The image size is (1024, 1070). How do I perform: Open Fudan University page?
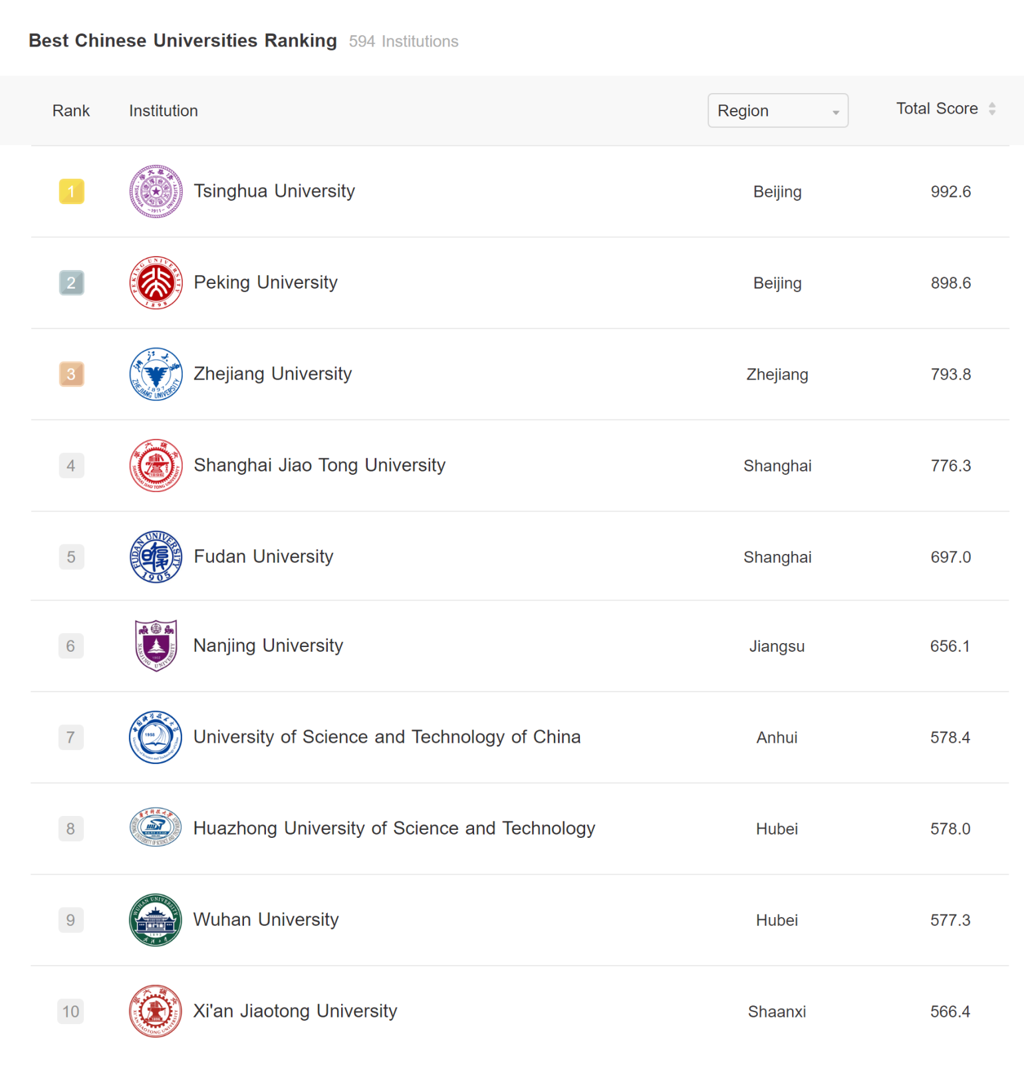click(x=263, y=557)
